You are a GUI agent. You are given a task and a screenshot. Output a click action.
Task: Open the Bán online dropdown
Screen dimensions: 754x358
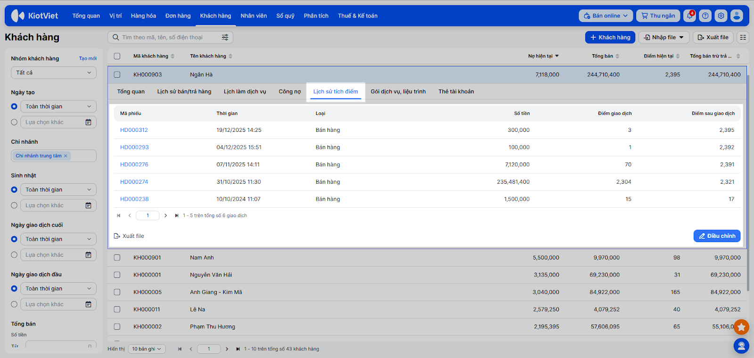[x=606, y=16]
